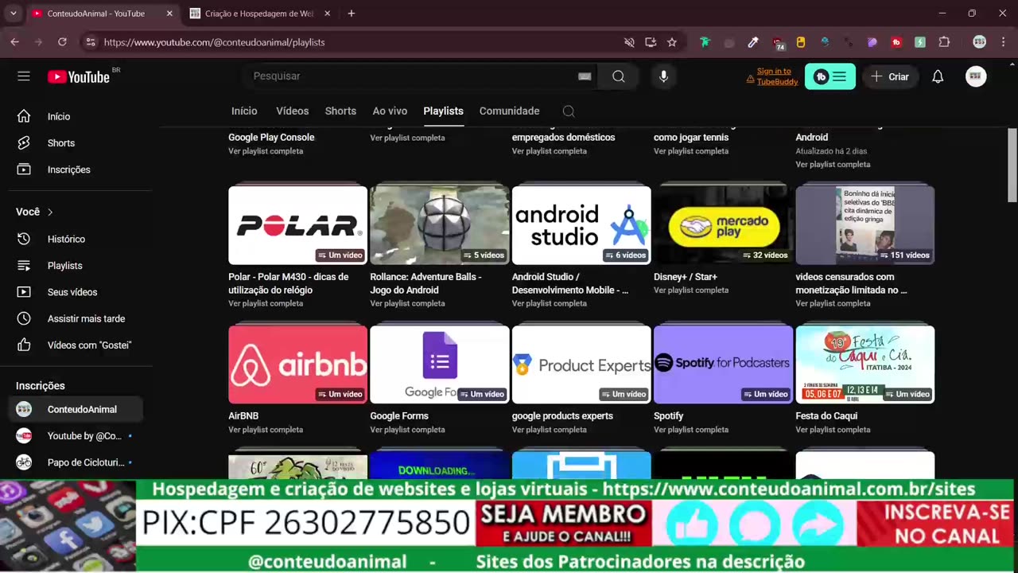Viewport: 1018px width, 573px height.
Task: Go to the YouTube home logo
Action: pos(78,76)
